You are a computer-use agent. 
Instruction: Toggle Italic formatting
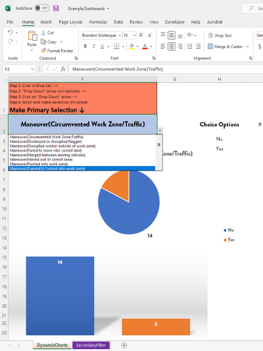pyautogui.click(x=93, y=46)
